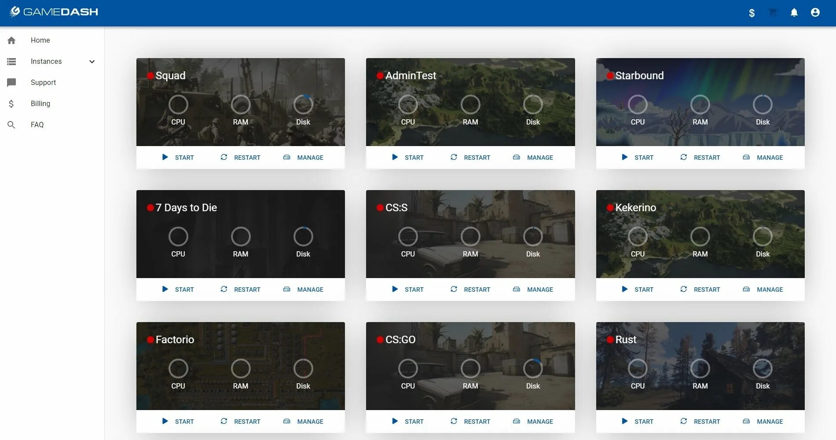The height and width of the screenshot is (440, 836).
Task: Open the notifications bell
Action: pos(794,12)
